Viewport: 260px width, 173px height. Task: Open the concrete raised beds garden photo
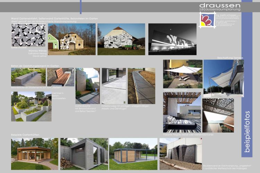pos(31,106)
